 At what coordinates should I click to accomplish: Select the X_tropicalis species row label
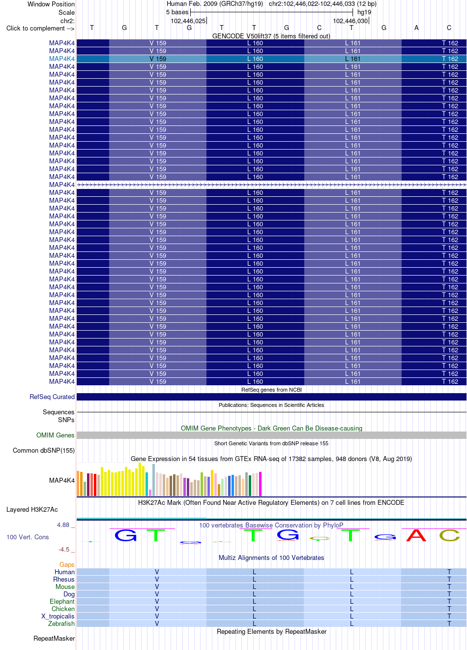pos(58,616)
